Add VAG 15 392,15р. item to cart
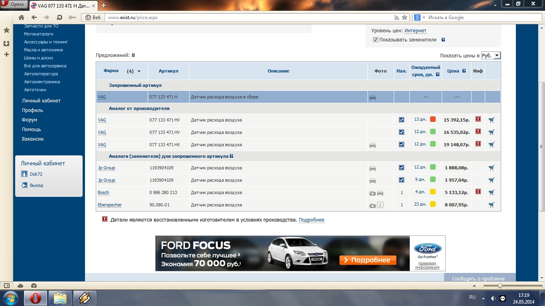545x306 pixels. click(x=491, y=120)
